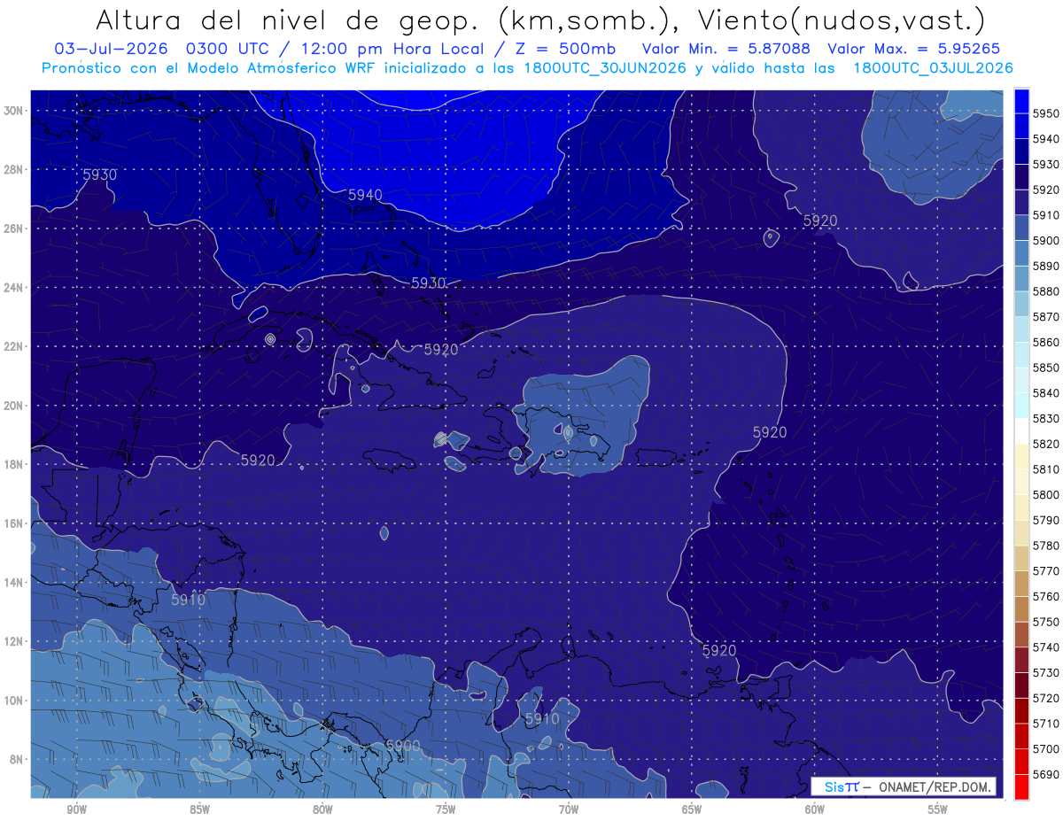Click the date '03-Jul-2026' in the header

tap(109, 49)
